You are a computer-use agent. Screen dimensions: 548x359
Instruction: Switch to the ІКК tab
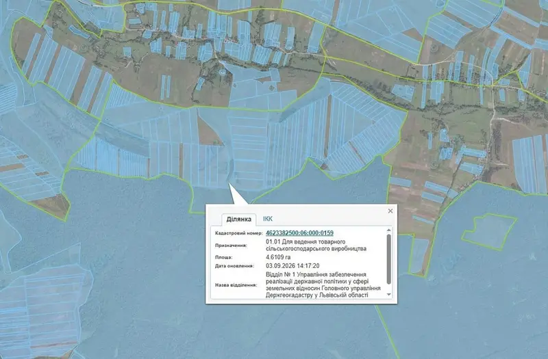click(268, 219)
